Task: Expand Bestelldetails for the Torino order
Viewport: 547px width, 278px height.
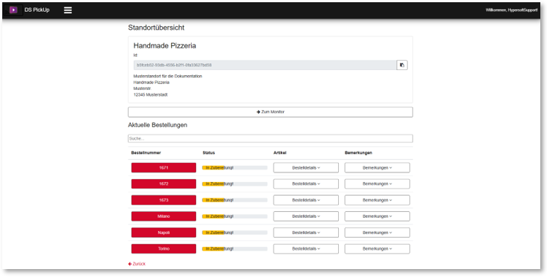Action: (306, 249)
